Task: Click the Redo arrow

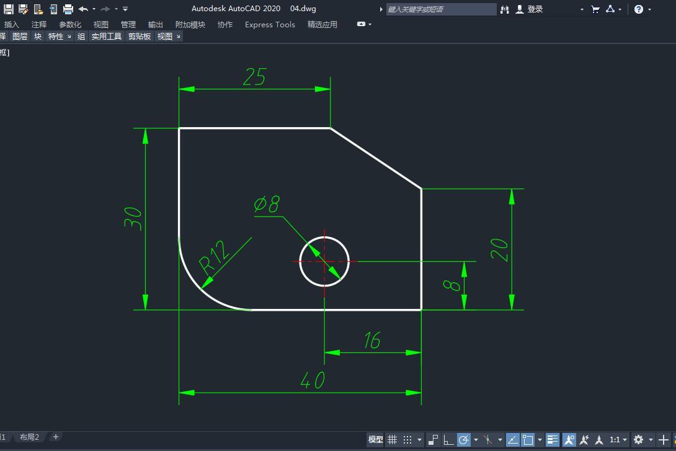Action: 105,9
